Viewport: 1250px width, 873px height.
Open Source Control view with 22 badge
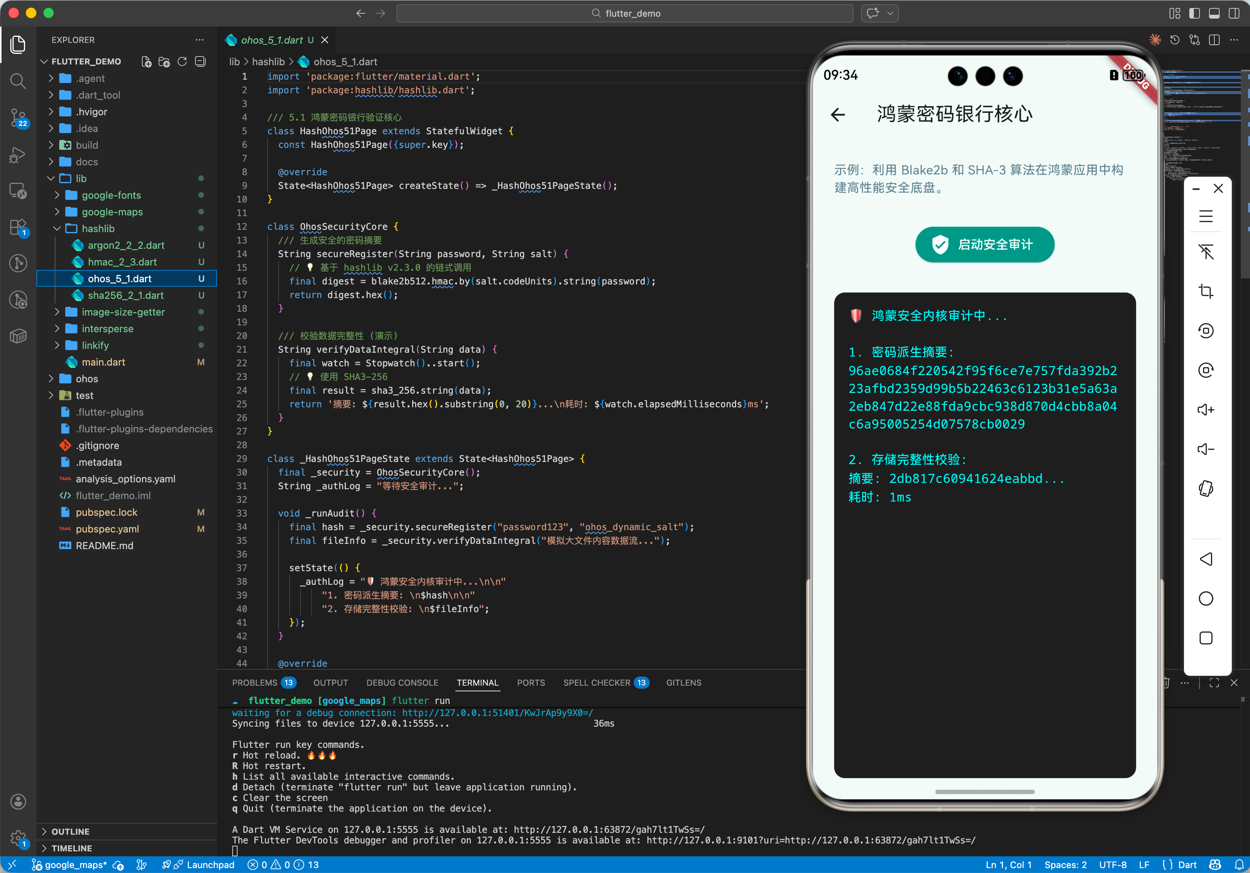(x=18, y=116)
